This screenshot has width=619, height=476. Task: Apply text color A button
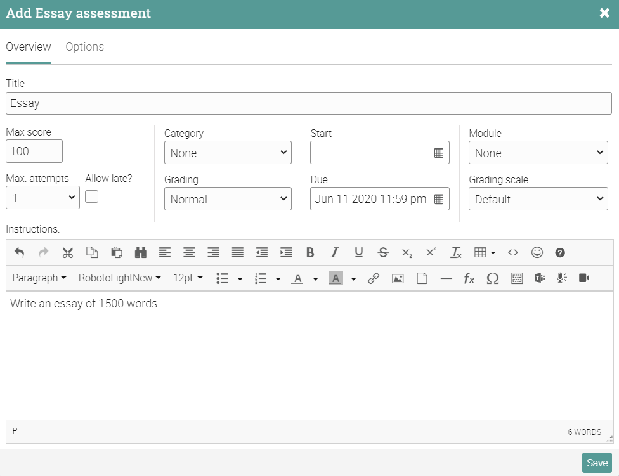(x=297, y=278)
